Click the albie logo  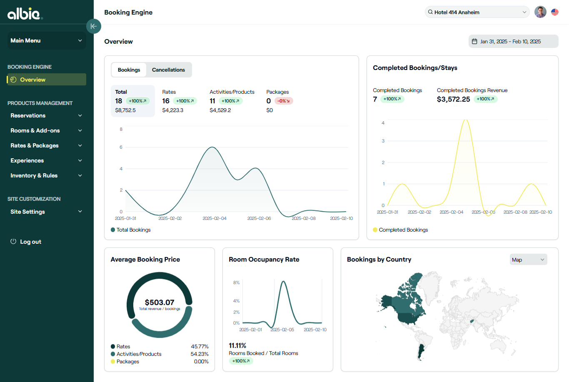25,14
